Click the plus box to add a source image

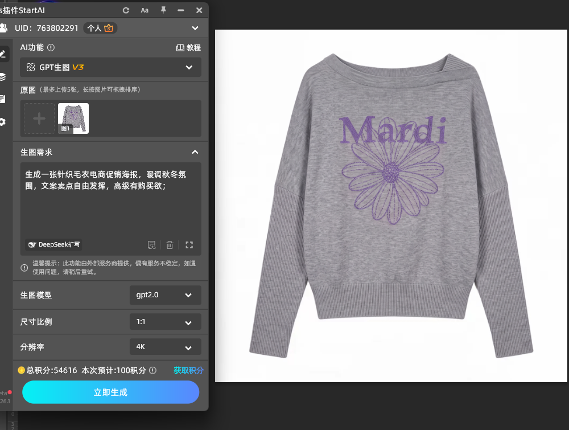[x=39, y=118]
